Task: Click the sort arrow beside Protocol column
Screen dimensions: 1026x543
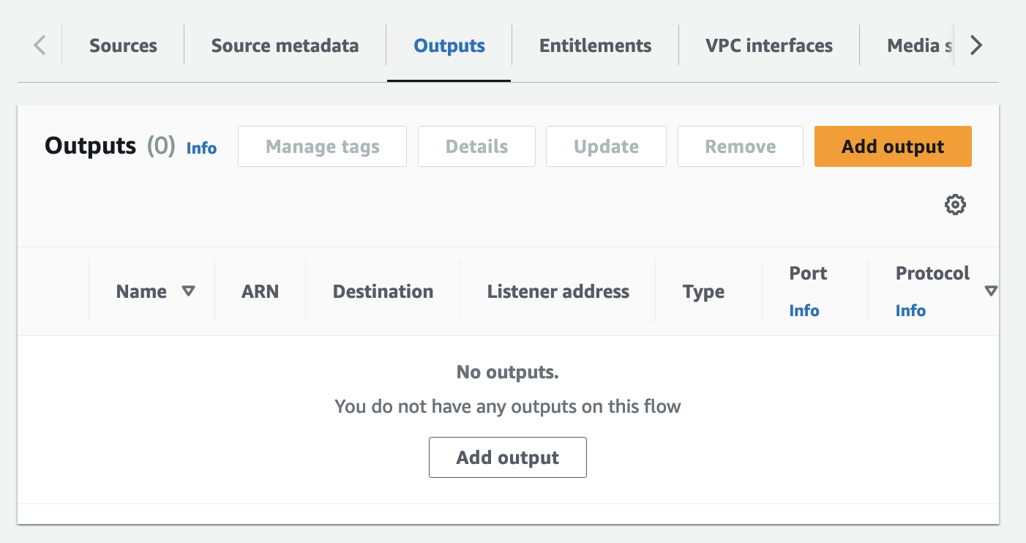Action: tap(991, 291)
